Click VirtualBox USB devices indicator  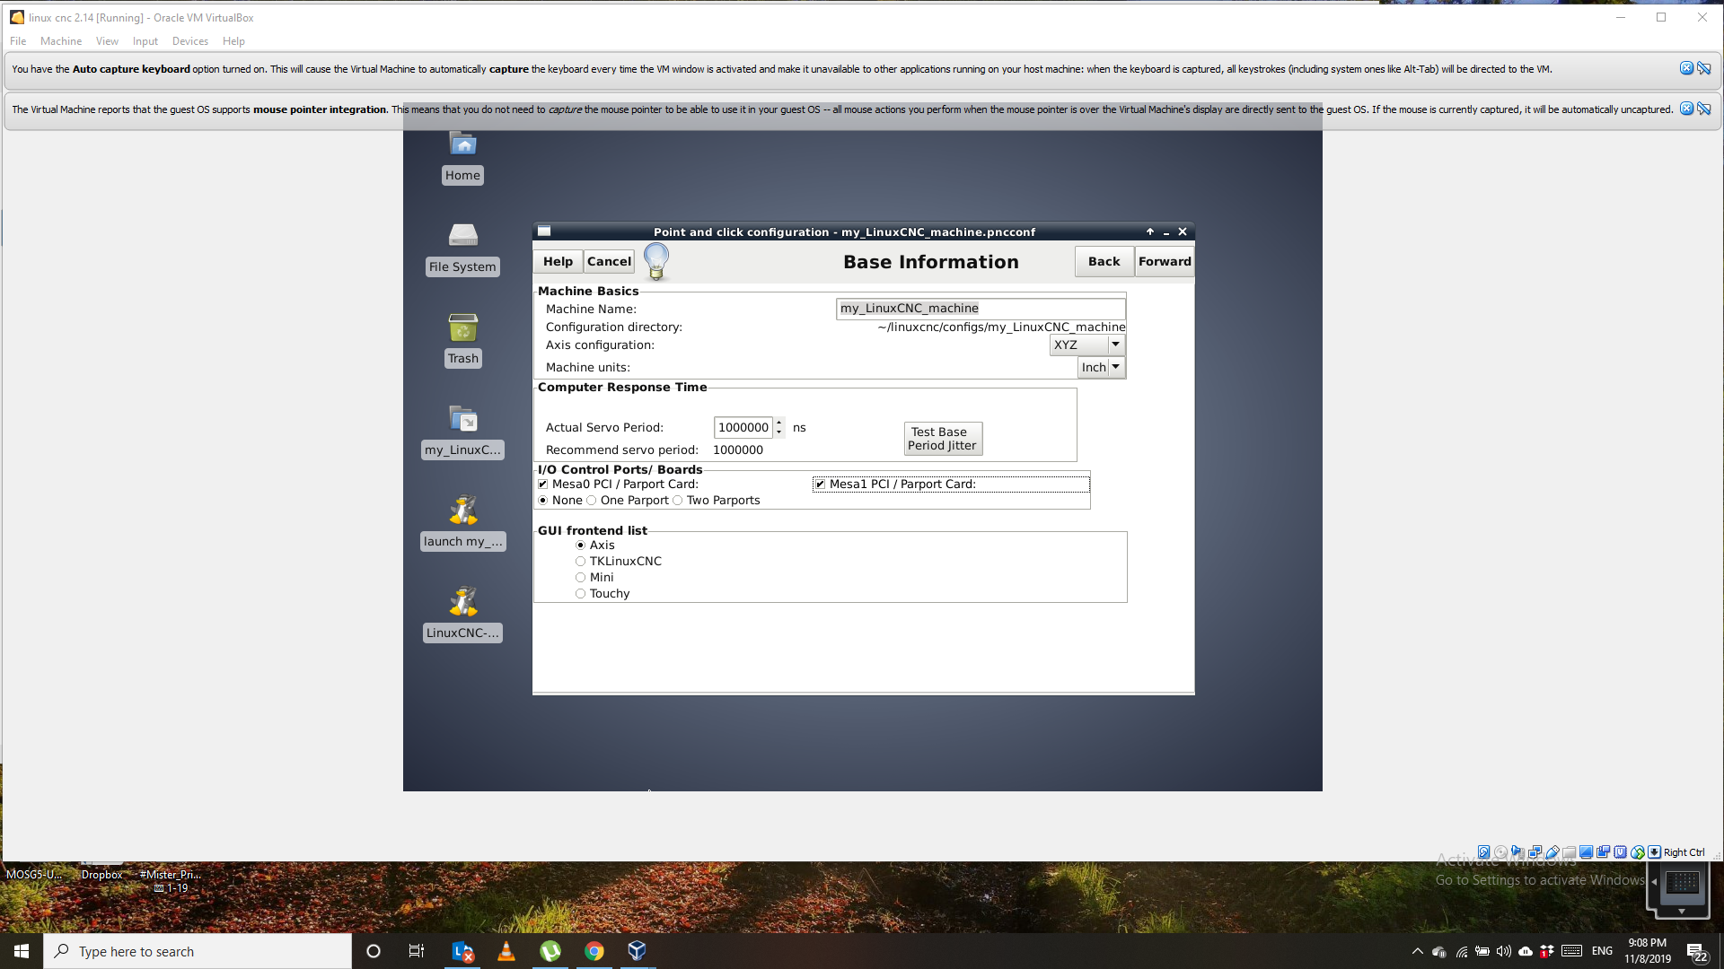1552,852
